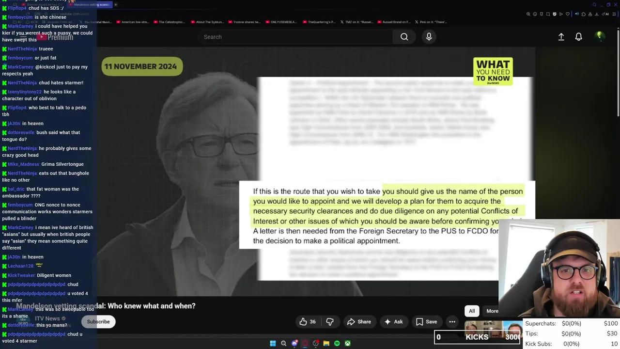Screen dimensions: 620x349
Task: Click chat username 'bal_dric'
Action: (16, 189)
